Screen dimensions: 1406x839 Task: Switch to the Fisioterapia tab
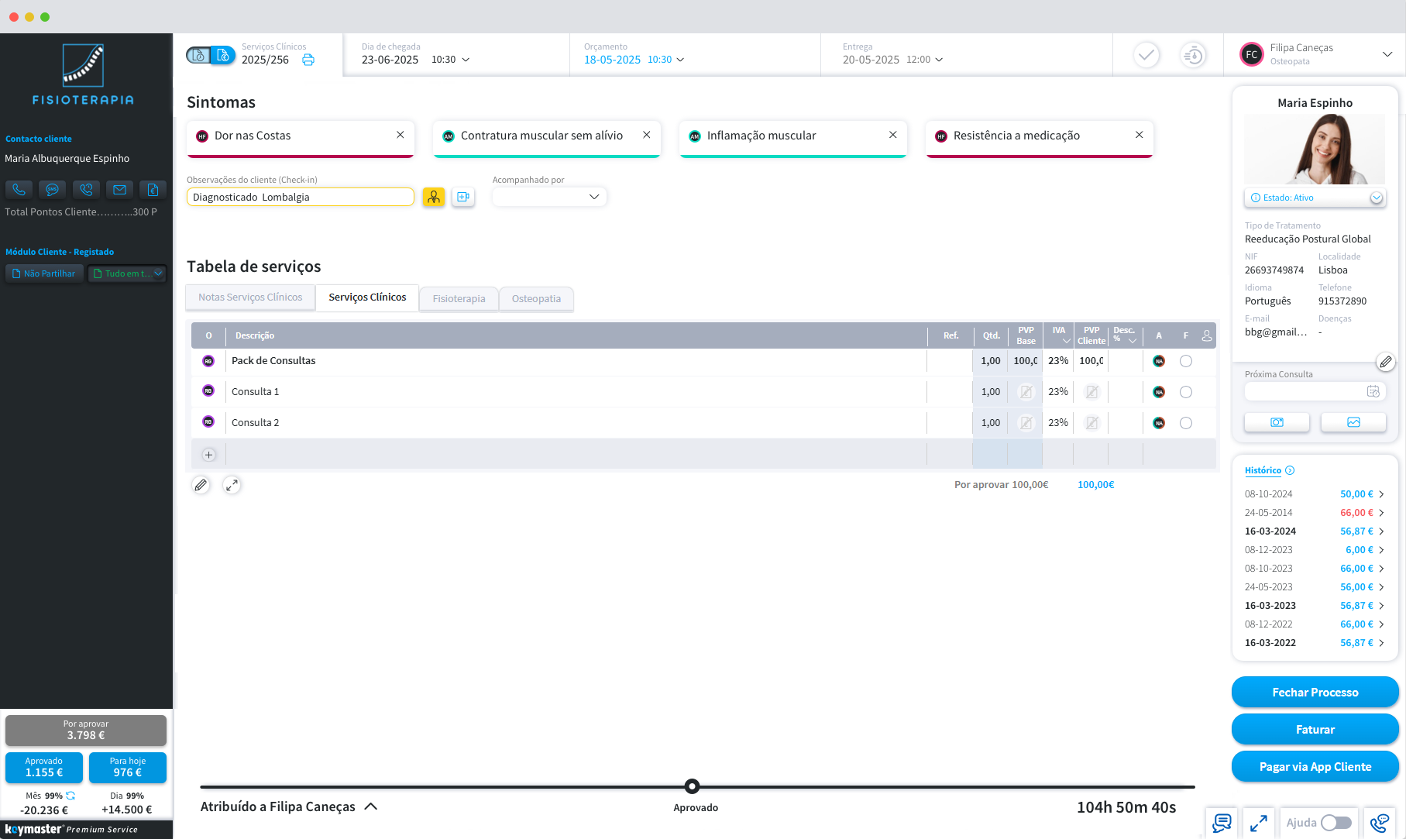coord(459,299)
